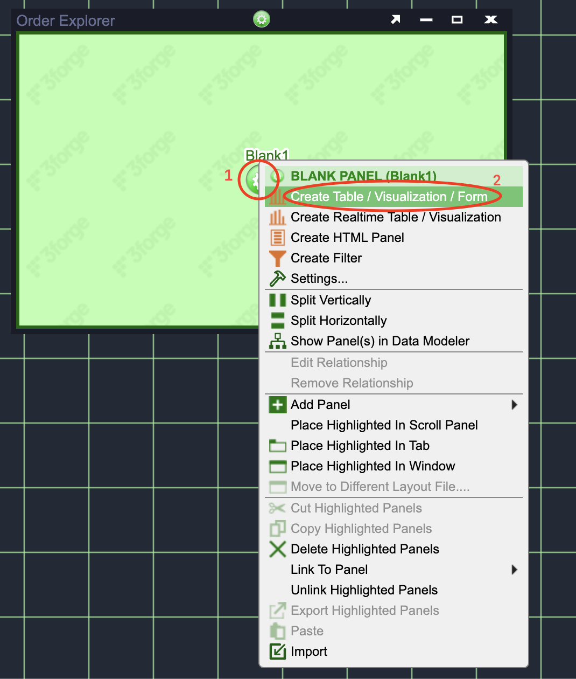Select Place Highlighted In Tab
Screen dimensions: 576x679
(360, 446)
